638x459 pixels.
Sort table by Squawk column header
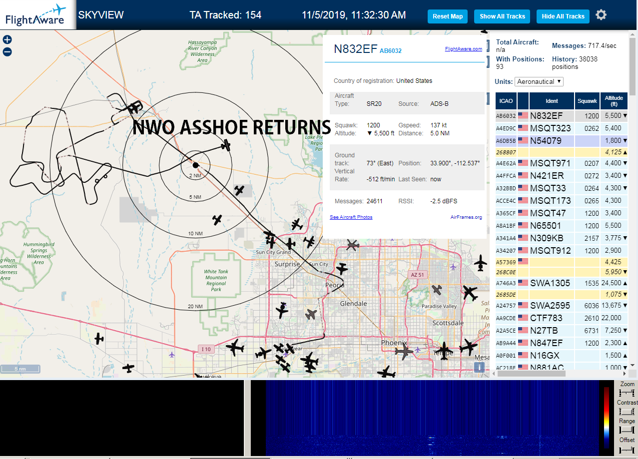pyautogui.click(x=587, y=101)
